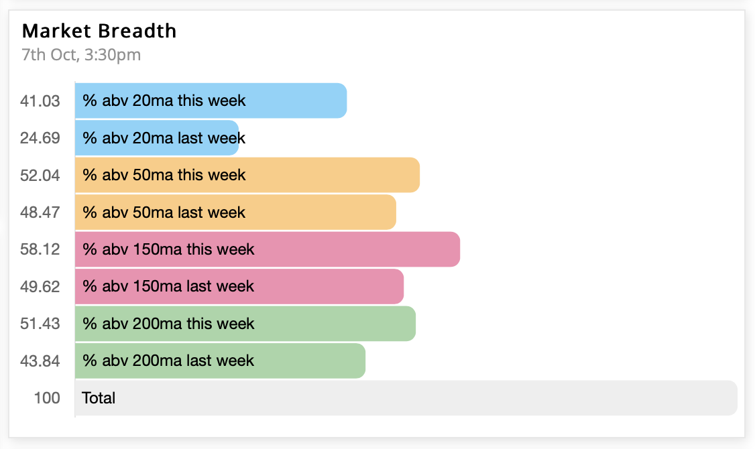The height and width of the screenshot is (449, 755).
Task: Select the '% abv 20ma last week' bar
Action: click(157, 137)
